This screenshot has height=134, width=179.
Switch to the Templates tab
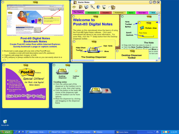(x=106, y=13)
